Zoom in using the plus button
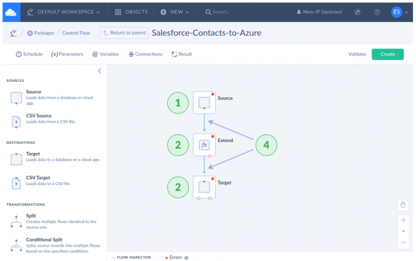Screen dimensions: 416x261 [x=403, y=220]
